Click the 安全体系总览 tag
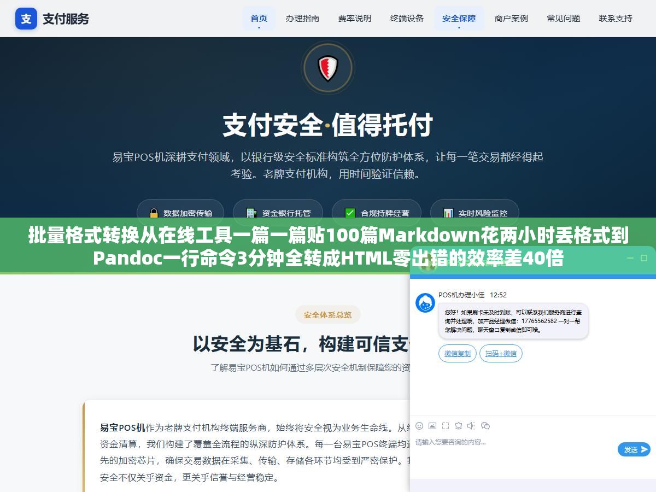The height and width of the screenshot is (492, 656). coord(328,315)
